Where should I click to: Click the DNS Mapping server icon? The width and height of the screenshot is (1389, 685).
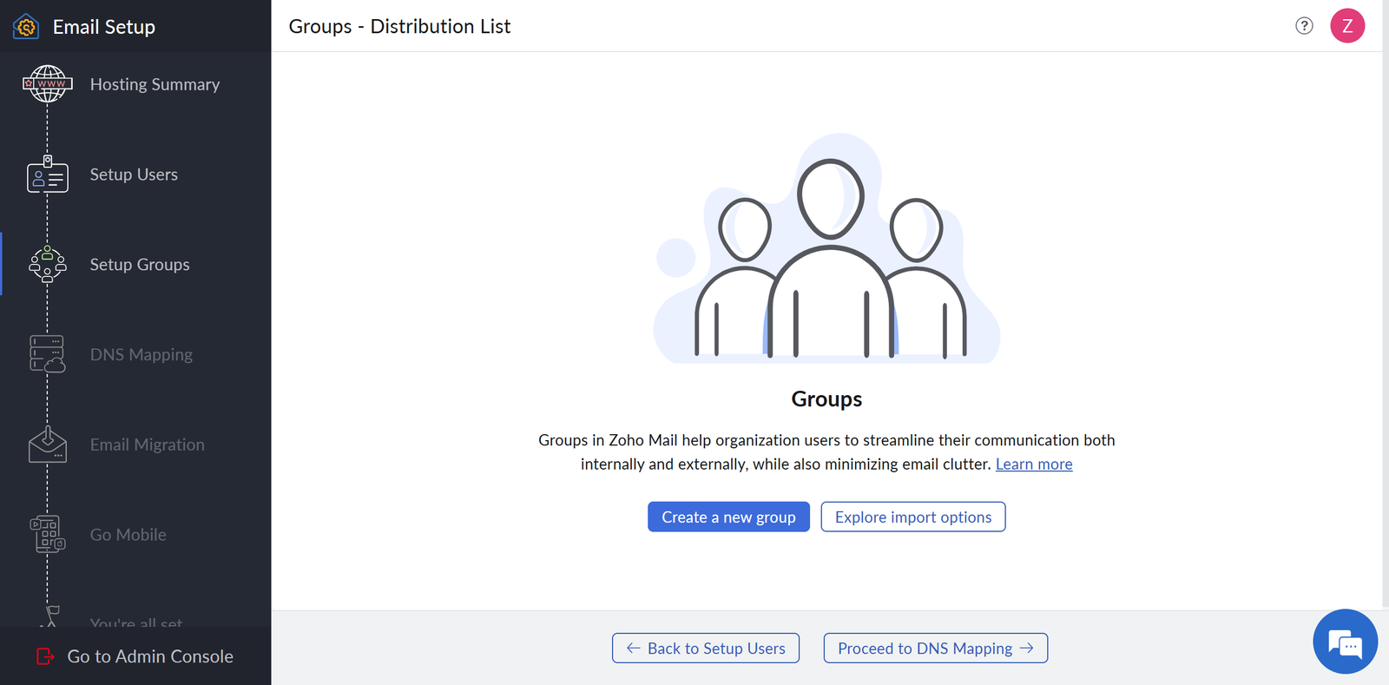[48, 354]
